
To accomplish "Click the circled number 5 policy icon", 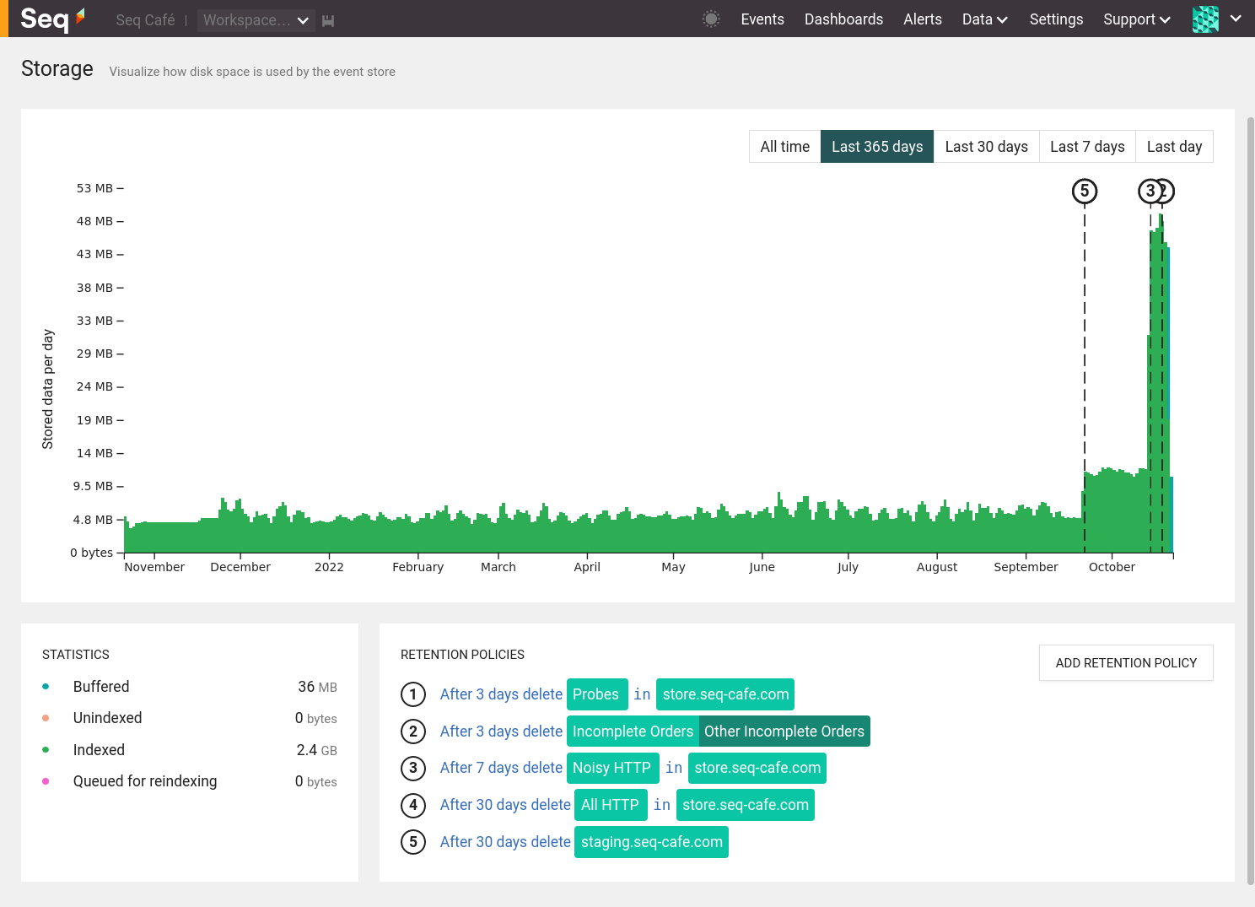I will point(413,842).
